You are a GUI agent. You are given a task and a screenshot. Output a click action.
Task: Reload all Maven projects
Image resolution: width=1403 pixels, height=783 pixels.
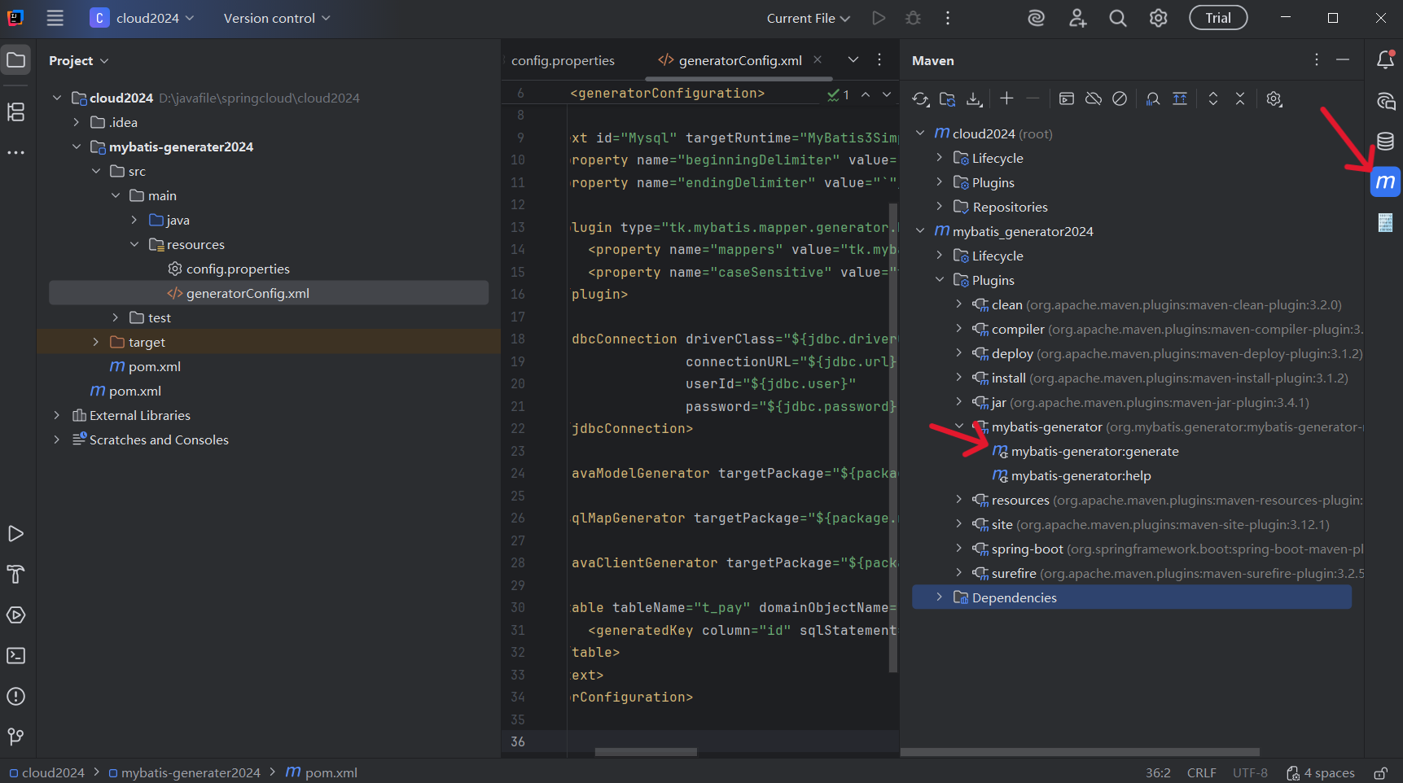pos(920,98)
